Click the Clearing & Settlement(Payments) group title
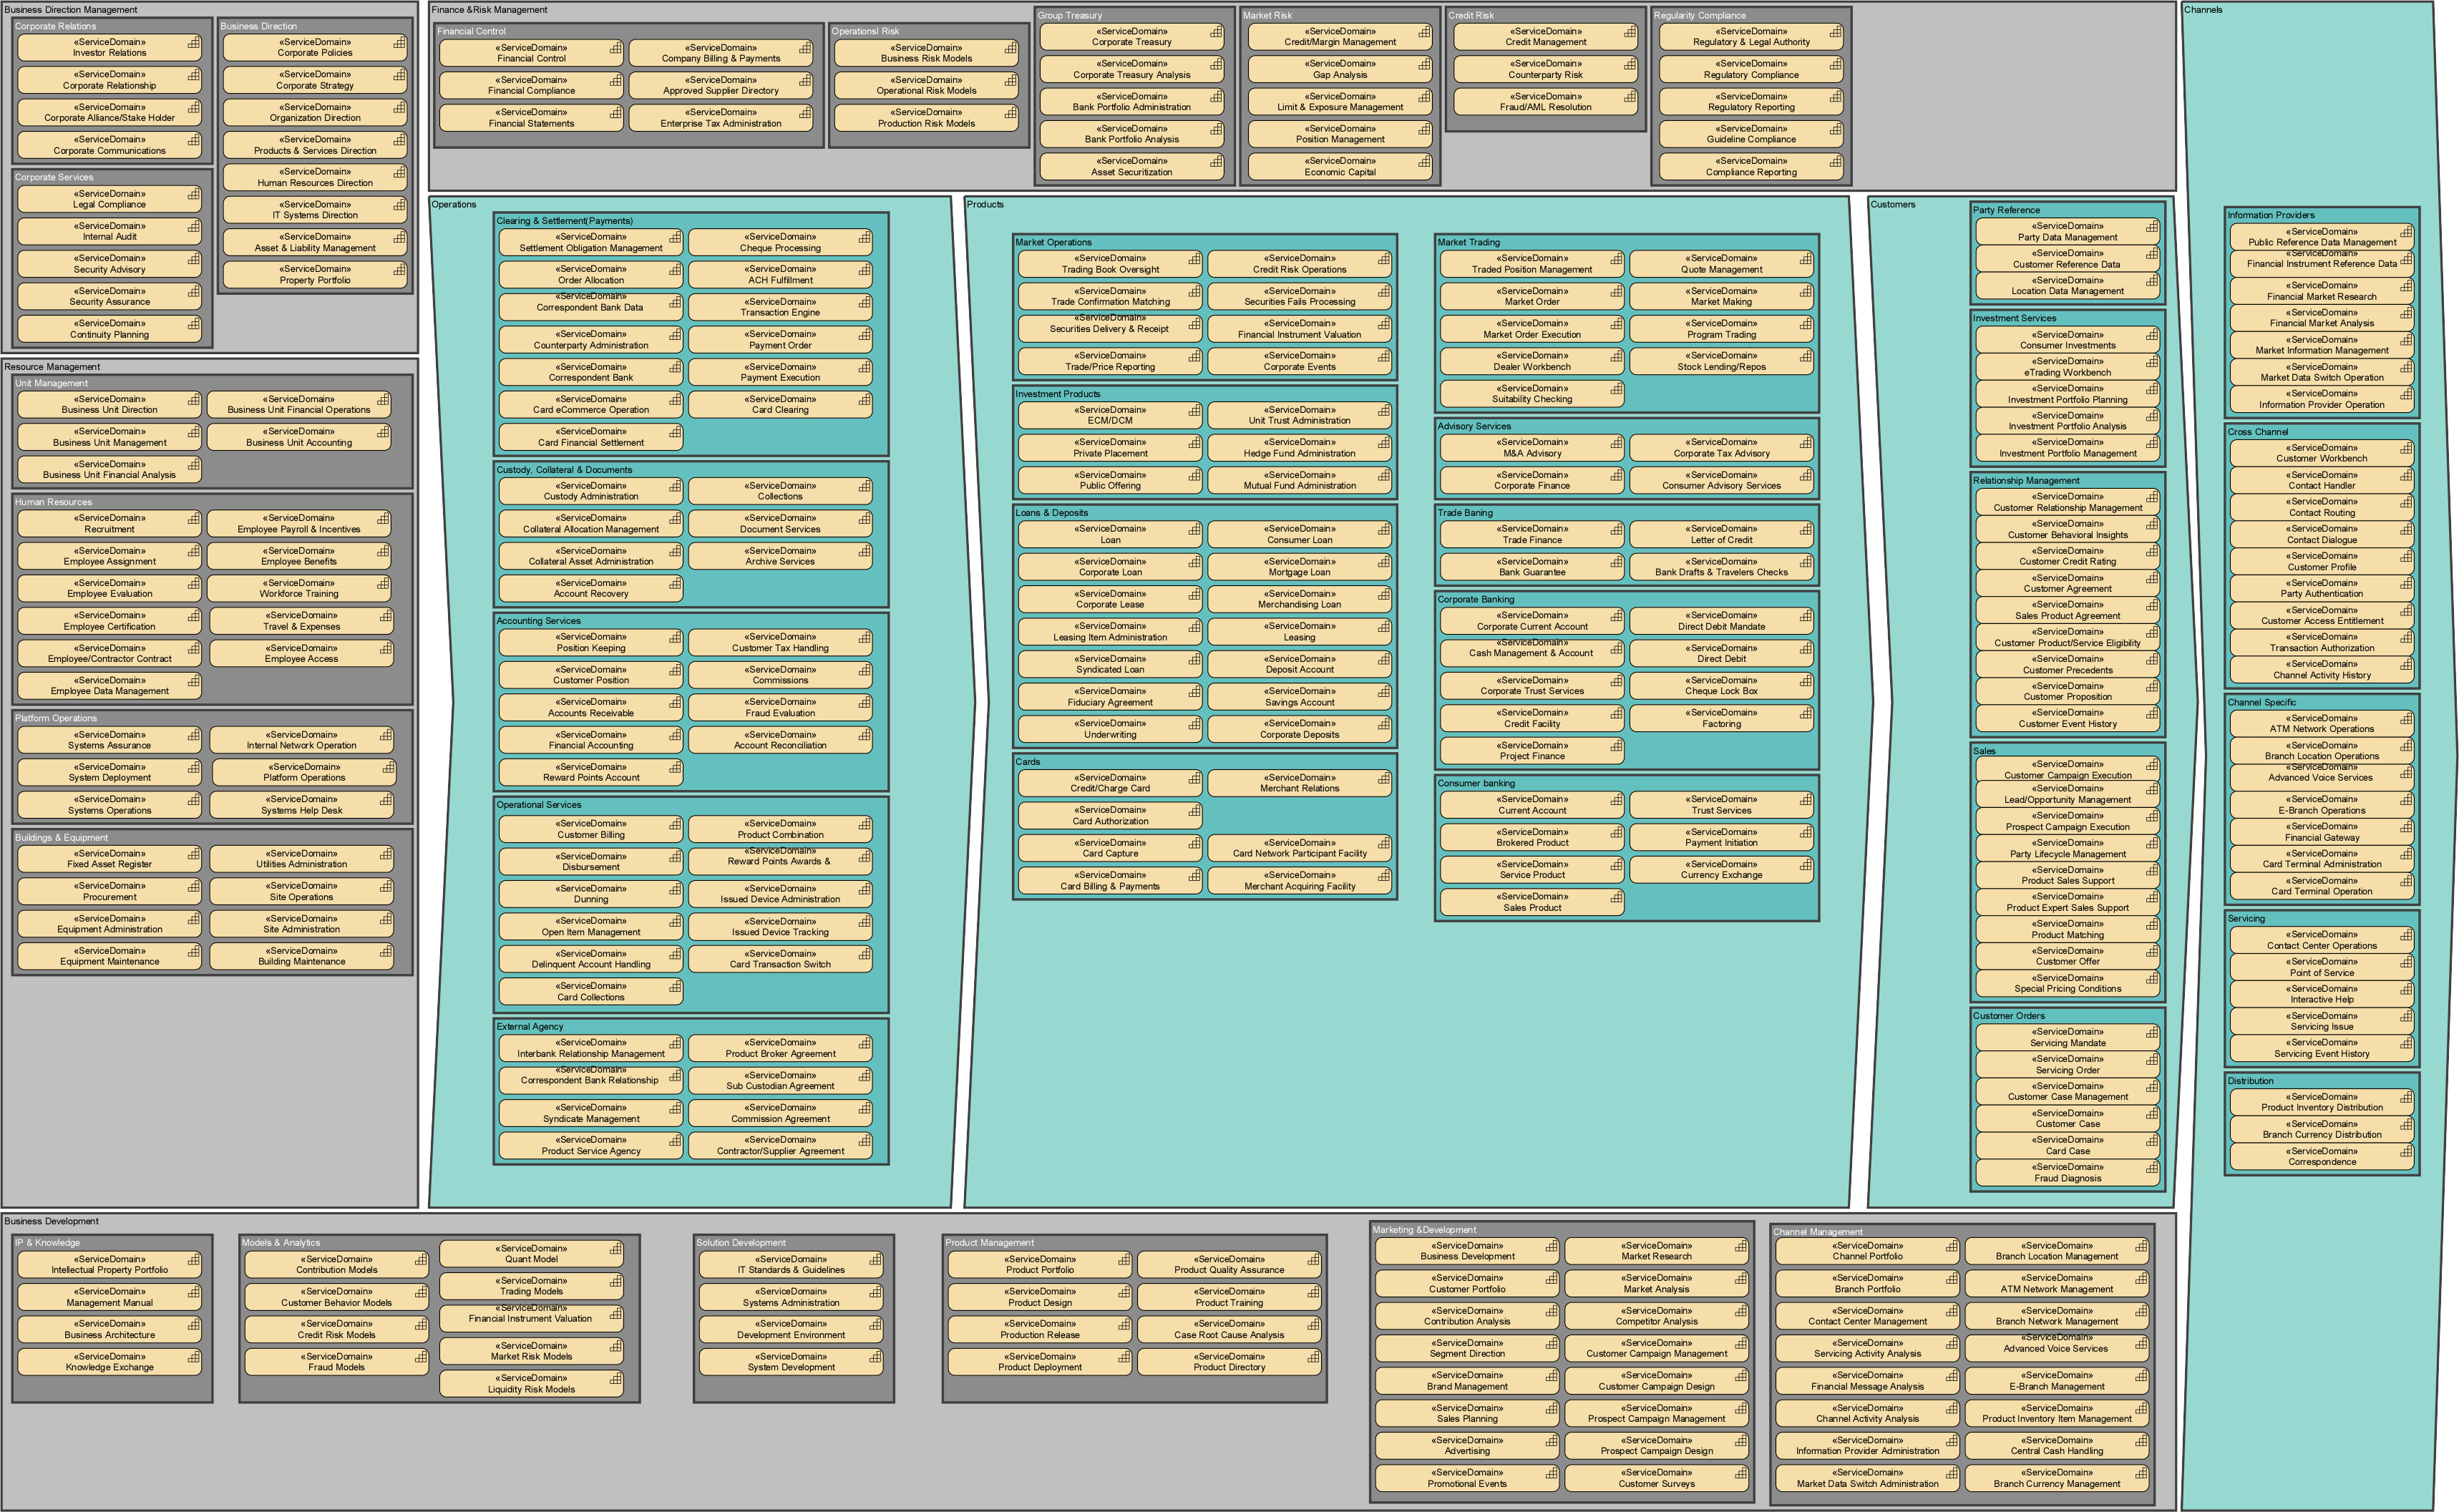Viewport: 2459px width, 1512px height. coord(564,221)
